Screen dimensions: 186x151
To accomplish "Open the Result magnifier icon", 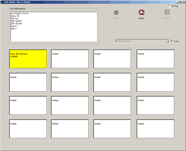I will pyautogui.click(x=141, y=13).
